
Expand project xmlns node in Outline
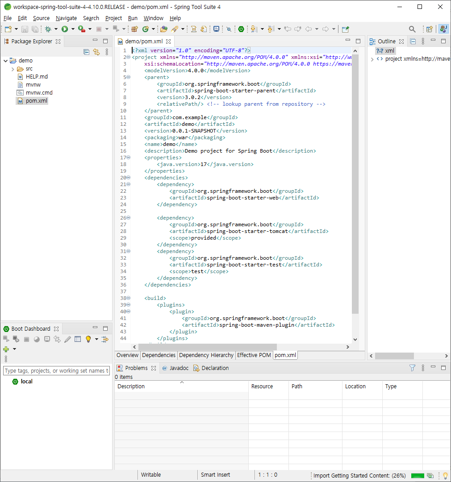coord(372,59)
